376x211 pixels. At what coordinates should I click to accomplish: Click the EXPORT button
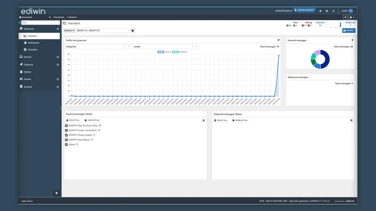pyautogui.click(x=349, y=30)
